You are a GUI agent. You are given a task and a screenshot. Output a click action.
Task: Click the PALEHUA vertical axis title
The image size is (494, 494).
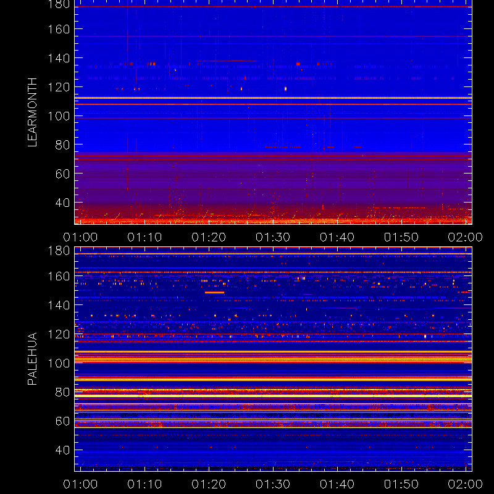coord(32,359)
